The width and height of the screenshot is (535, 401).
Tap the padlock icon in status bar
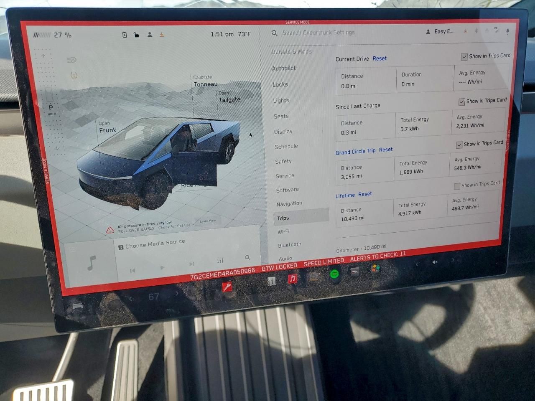[x=136, y=35]
